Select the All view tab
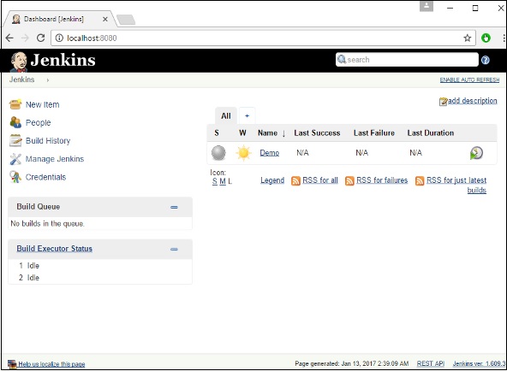The width and height of the screenshot is (507, 371). click(226, 115)
